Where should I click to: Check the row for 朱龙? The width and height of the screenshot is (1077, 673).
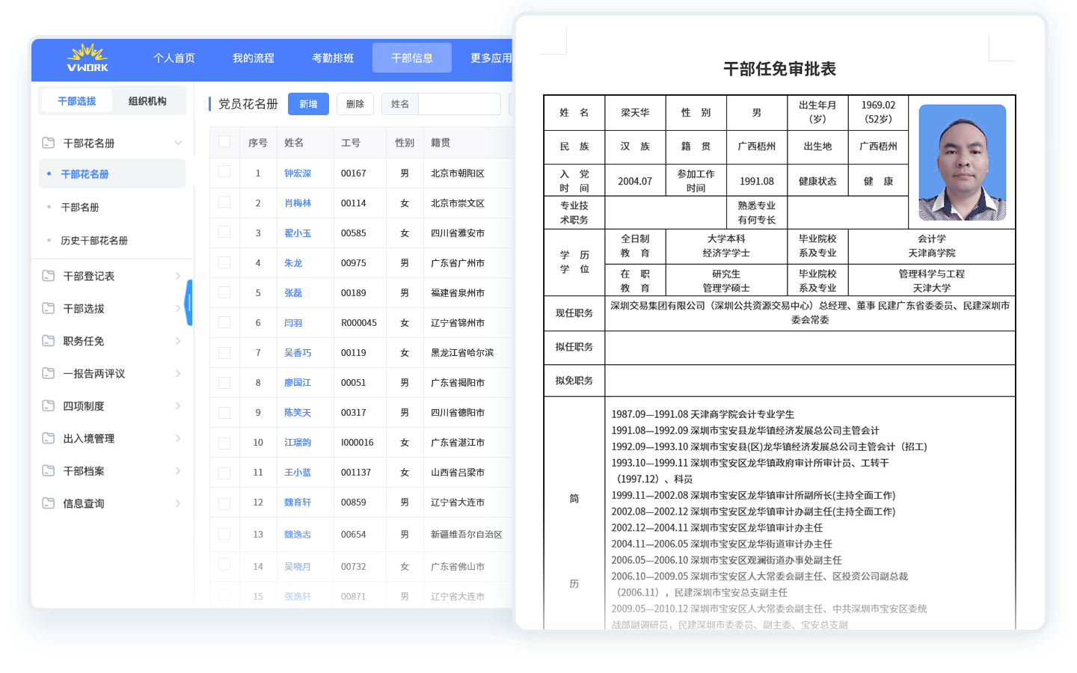[224, 262]
